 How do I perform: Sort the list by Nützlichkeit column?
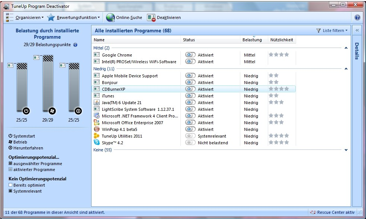tap(282, 40)
